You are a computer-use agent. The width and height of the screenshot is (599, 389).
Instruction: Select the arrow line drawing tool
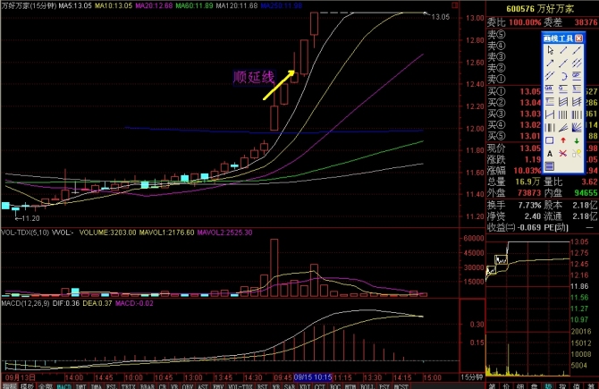(550, 63)
